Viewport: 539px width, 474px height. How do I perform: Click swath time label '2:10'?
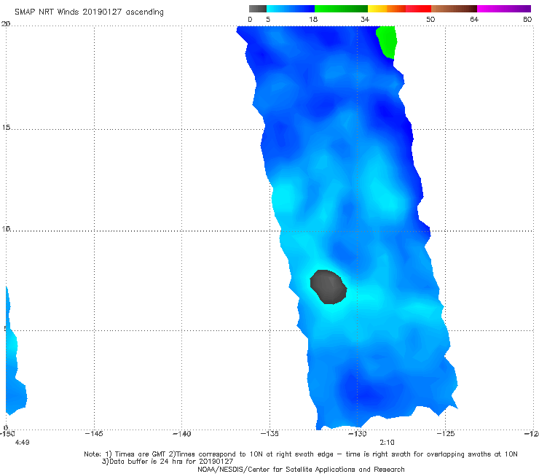pos(387,443)
